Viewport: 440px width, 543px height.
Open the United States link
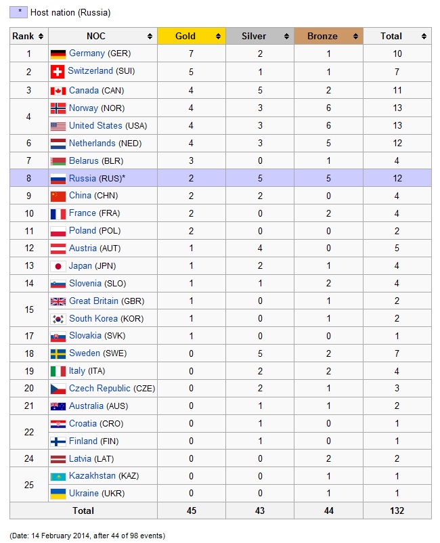95,125
